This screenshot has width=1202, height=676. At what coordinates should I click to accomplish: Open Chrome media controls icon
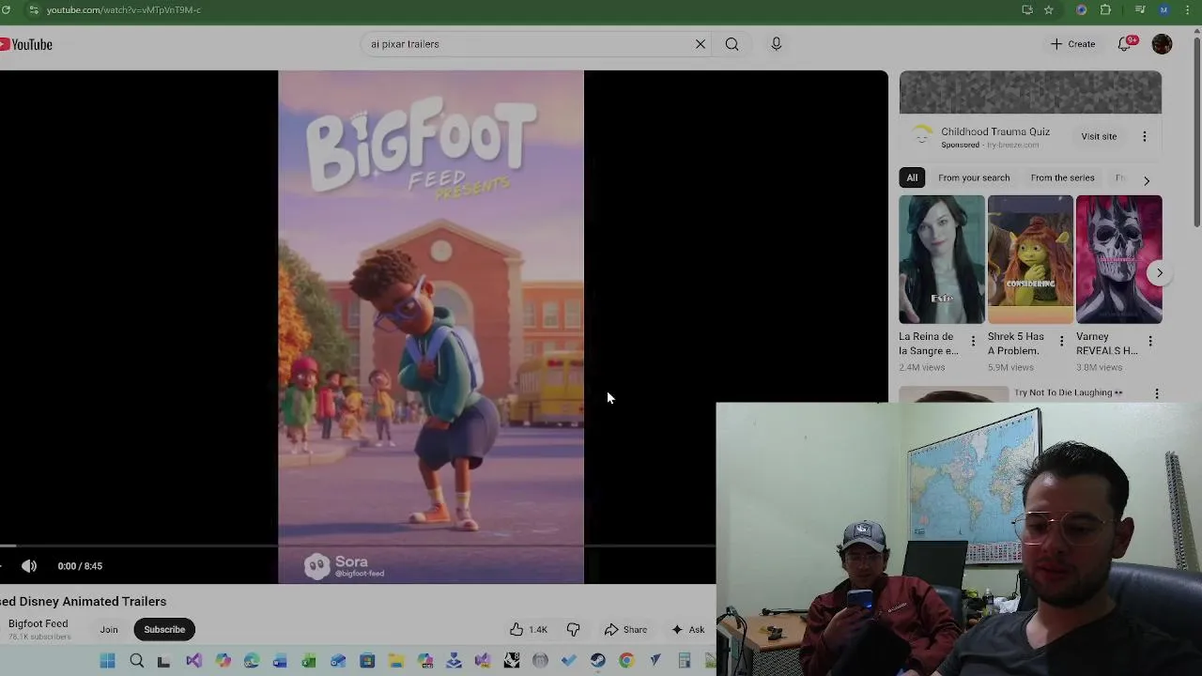pos(1140,9)
